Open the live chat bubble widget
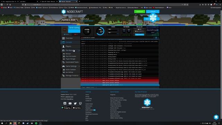The image size is (222, 125). pyautogui.click(x=216, y=117)
